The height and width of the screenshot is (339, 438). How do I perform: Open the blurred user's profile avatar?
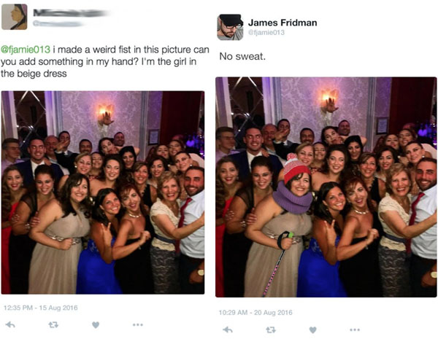click(15, 17)
